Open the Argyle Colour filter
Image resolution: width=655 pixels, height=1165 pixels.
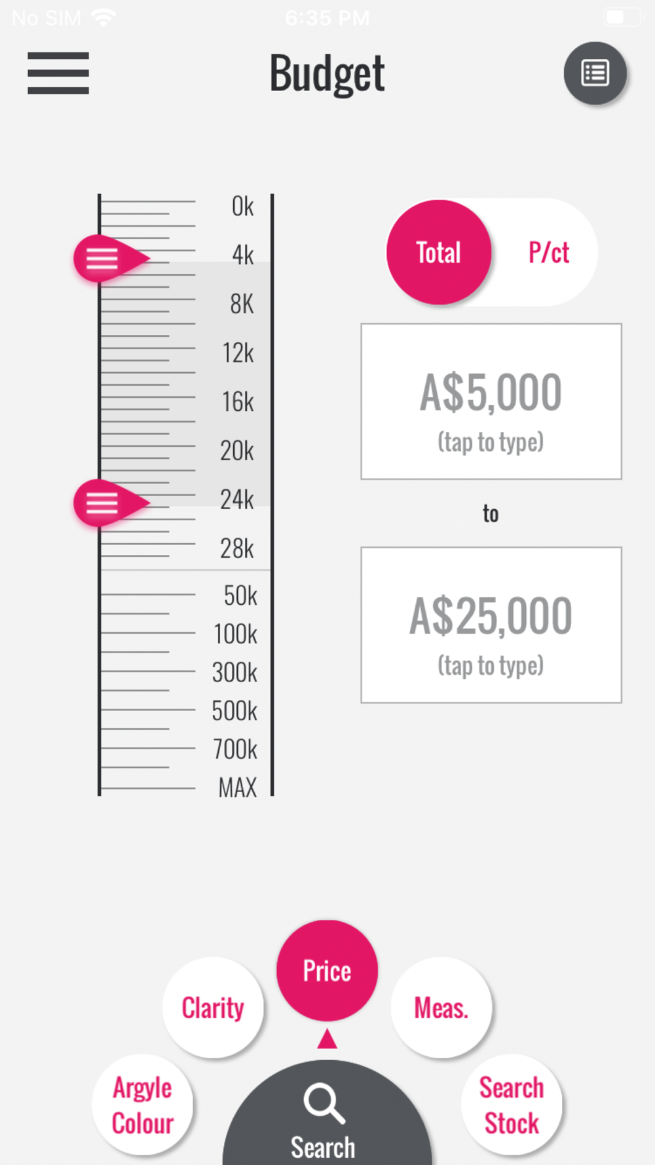click(x=143, y=1105)
